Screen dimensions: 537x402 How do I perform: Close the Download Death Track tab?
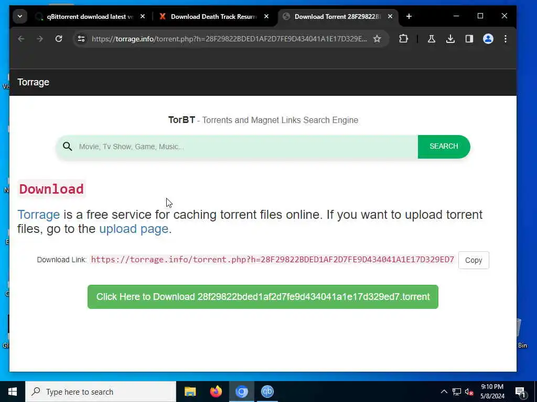coord(266,16)
